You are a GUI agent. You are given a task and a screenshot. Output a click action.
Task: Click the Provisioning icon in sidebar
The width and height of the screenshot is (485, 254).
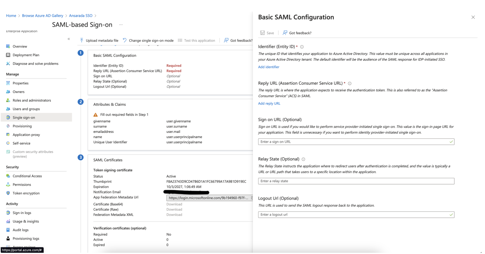8,126
